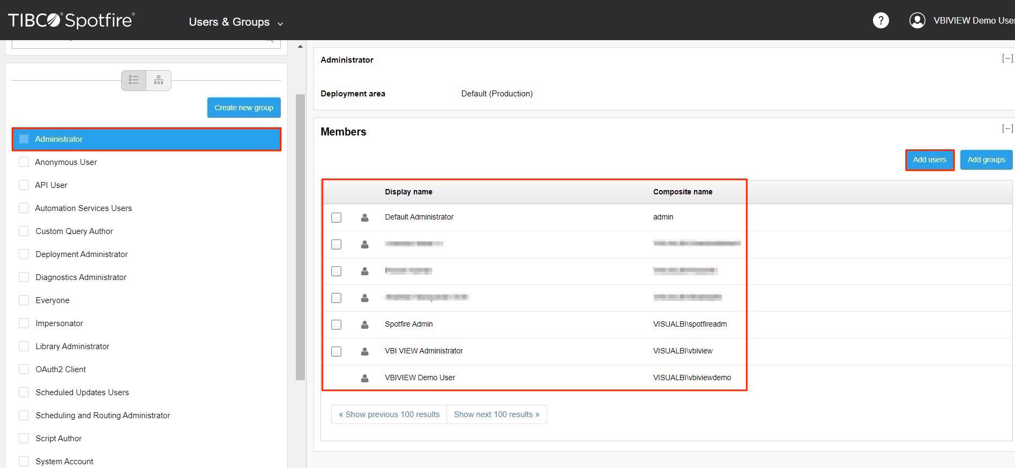Screen dimensions: 1015x468
Task: Tick the Impersonator checkbox
Action: tap(24, 323)
